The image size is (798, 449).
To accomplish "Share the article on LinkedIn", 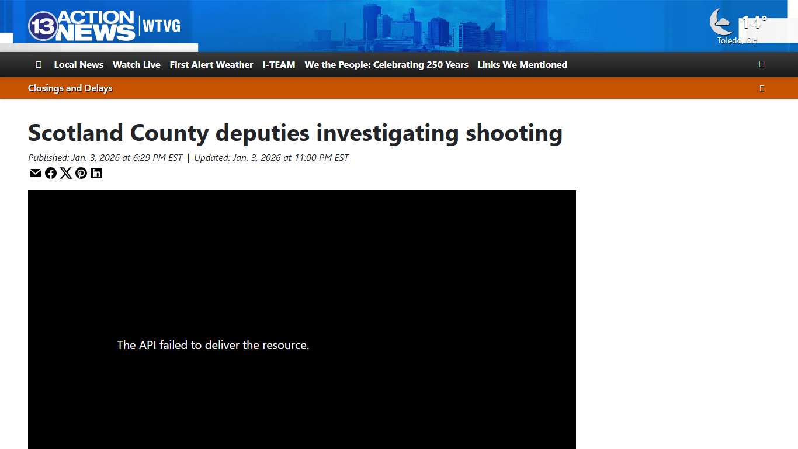I will click(x=96, y=173).
